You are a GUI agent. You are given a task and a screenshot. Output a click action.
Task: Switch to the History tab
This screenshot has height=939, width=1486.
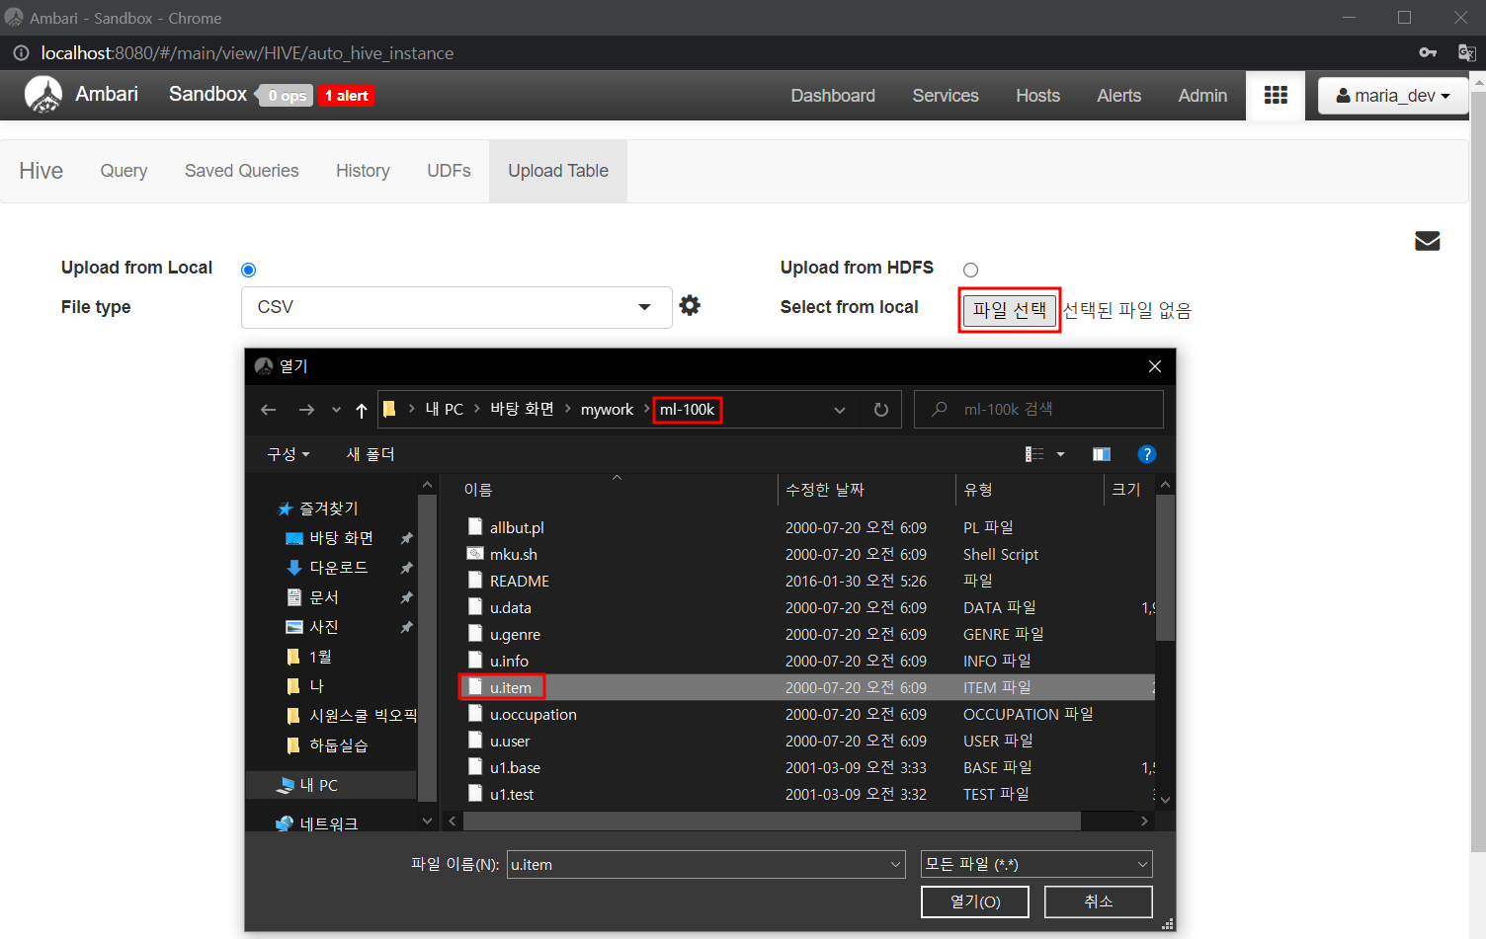click(x=363, y=171)
